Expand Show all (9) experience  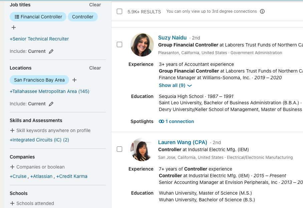[175, 85]
